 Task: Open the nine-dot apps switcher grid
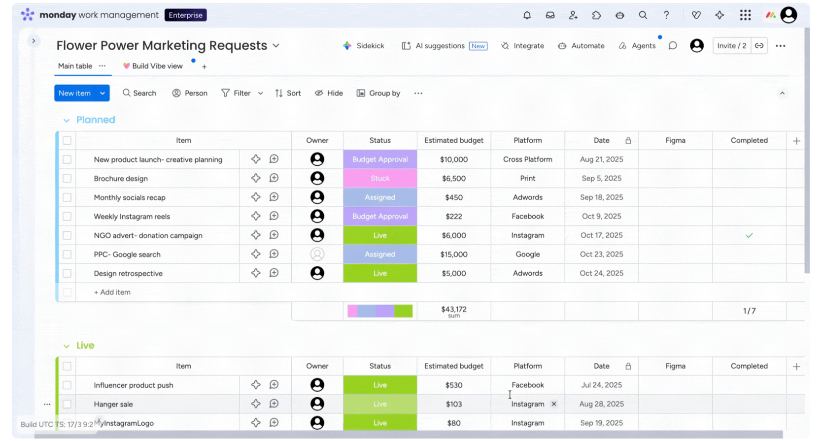(x=745, y=15)
